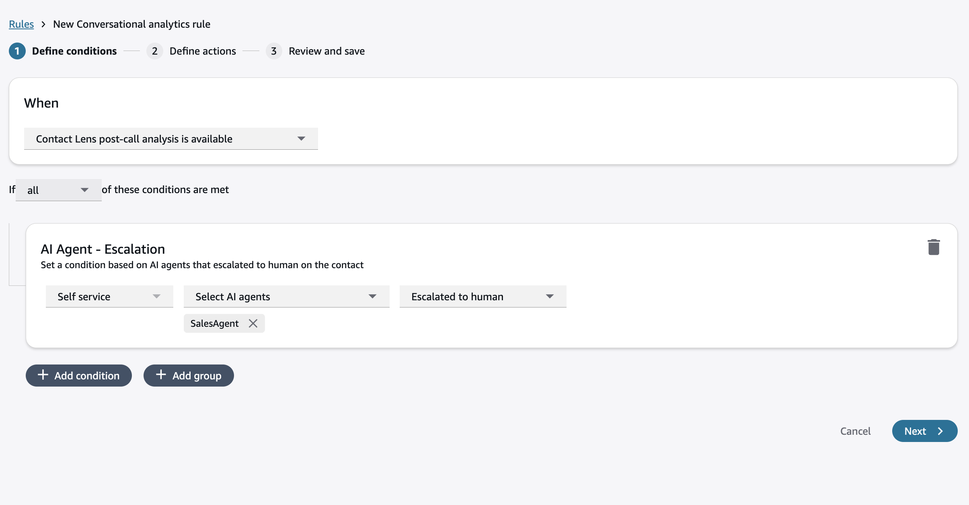This screenshot has height=505, width=969.
Task: Click the SalesAgent chip label
Action: pyautogui.click(x=214, y=324)
